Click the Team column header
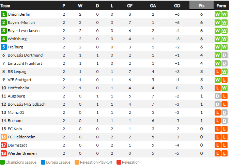232x167 pixels. pos(5,6)
